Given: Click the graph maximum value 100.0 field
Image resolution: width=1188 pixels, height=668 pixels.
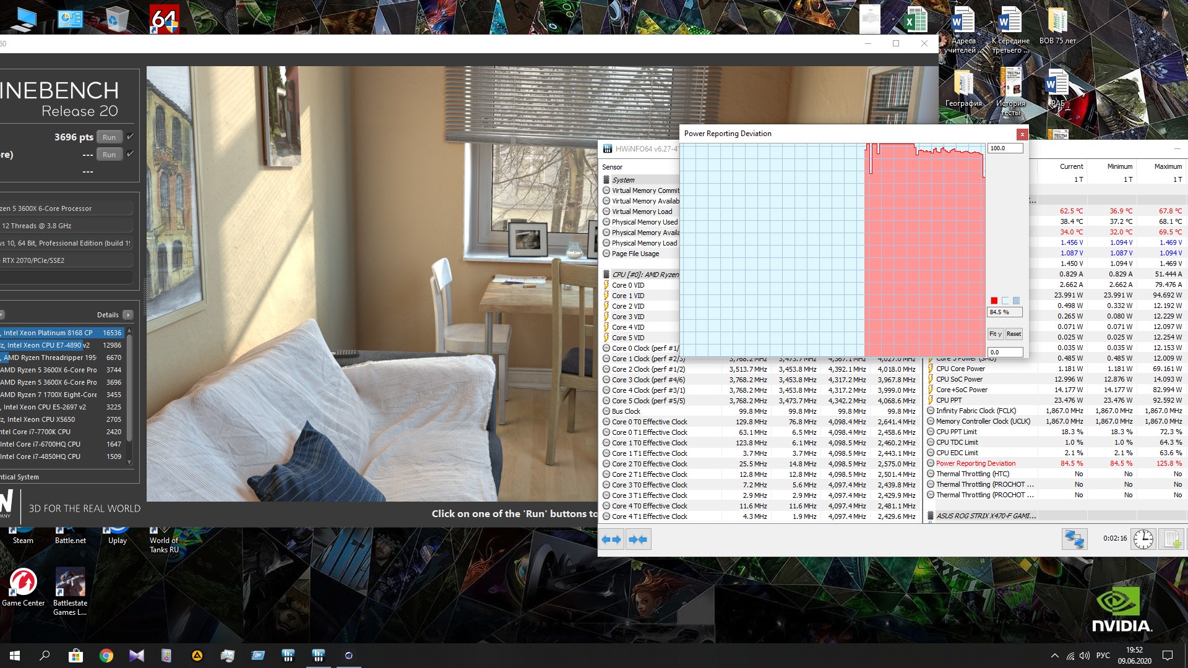Looking at the screenshot, I should (x=1004, y=148).
